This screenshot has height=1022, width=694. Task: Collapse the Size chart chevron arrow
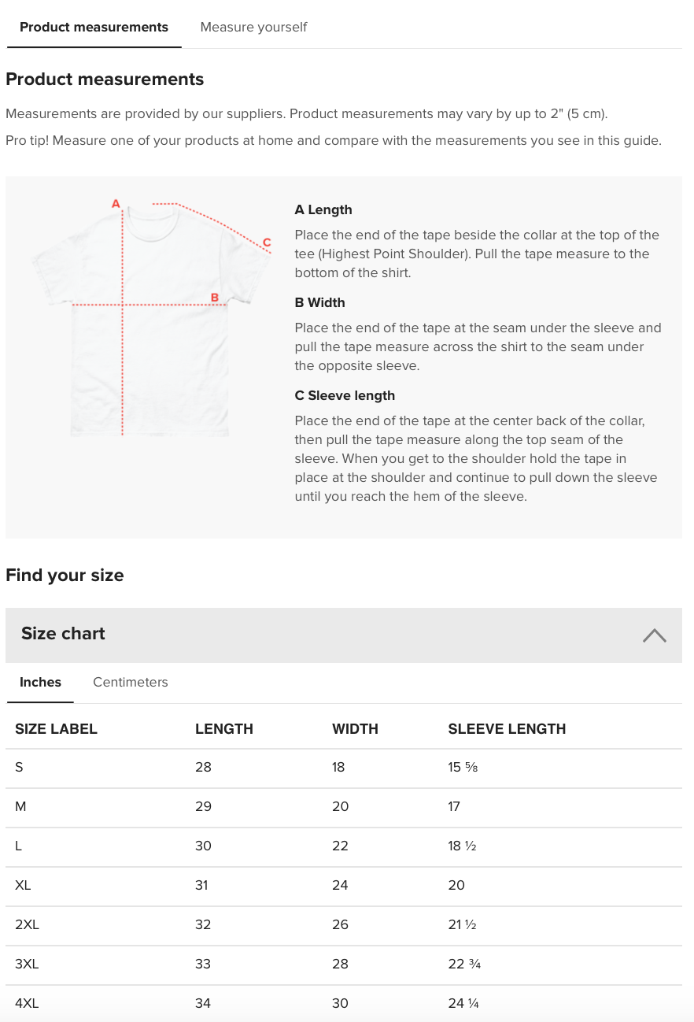pyautogui.click(x=654, y=635)
